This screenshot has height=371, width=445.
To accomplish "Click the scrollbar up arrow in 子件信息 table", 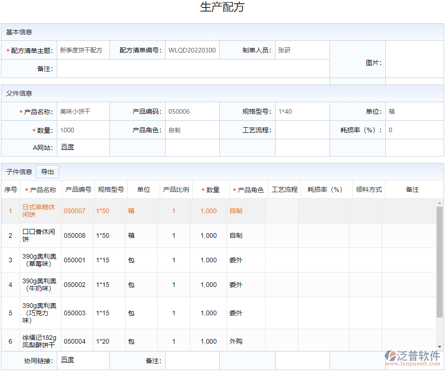I will [x=439, y=203].
